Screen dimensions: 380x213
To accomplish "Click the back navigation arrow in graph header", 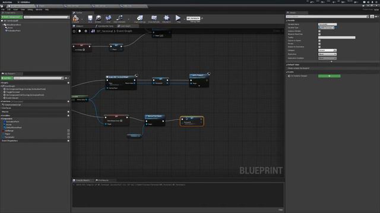I will click(x=80, y=31).
